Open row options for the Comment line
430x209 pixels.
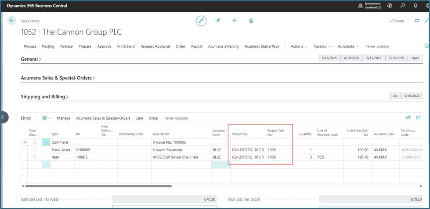(x=46, y=142)
